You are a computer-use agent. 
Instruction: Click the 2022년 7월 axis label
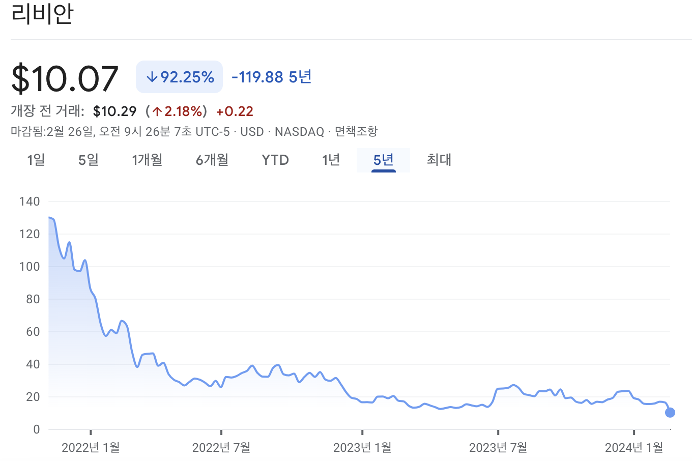coord(221,447)
